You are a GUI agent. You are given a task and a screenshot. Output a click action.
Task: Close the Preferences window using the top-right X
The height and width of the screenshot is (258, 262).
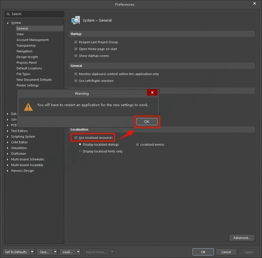(255, 3)
